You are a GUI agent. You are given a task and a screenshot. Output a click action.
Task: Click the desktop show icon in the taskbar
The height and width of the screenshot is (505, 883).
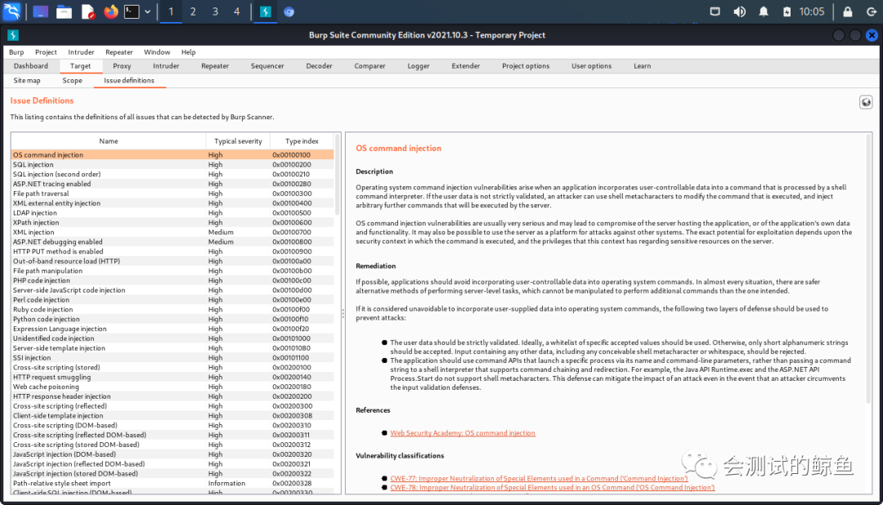click(x=40, y=11)
